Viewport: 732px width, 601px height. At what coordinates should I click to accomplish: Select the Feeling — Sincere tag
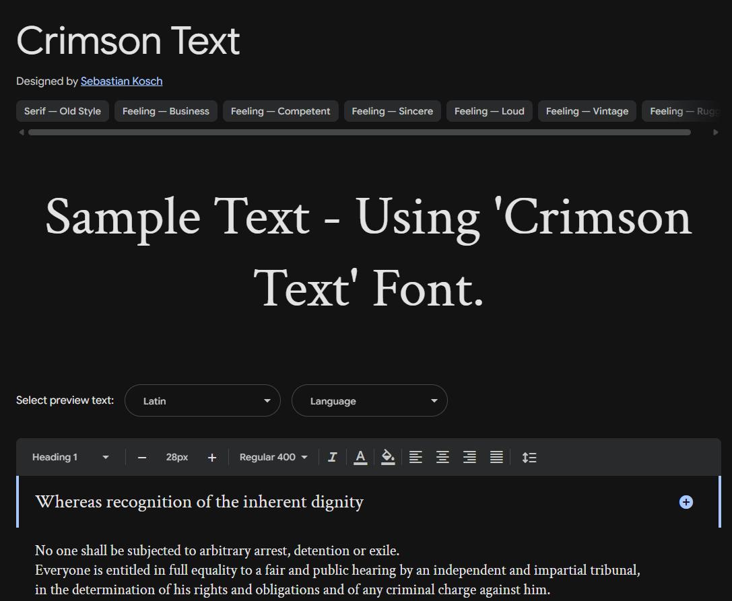coord(393,111)
